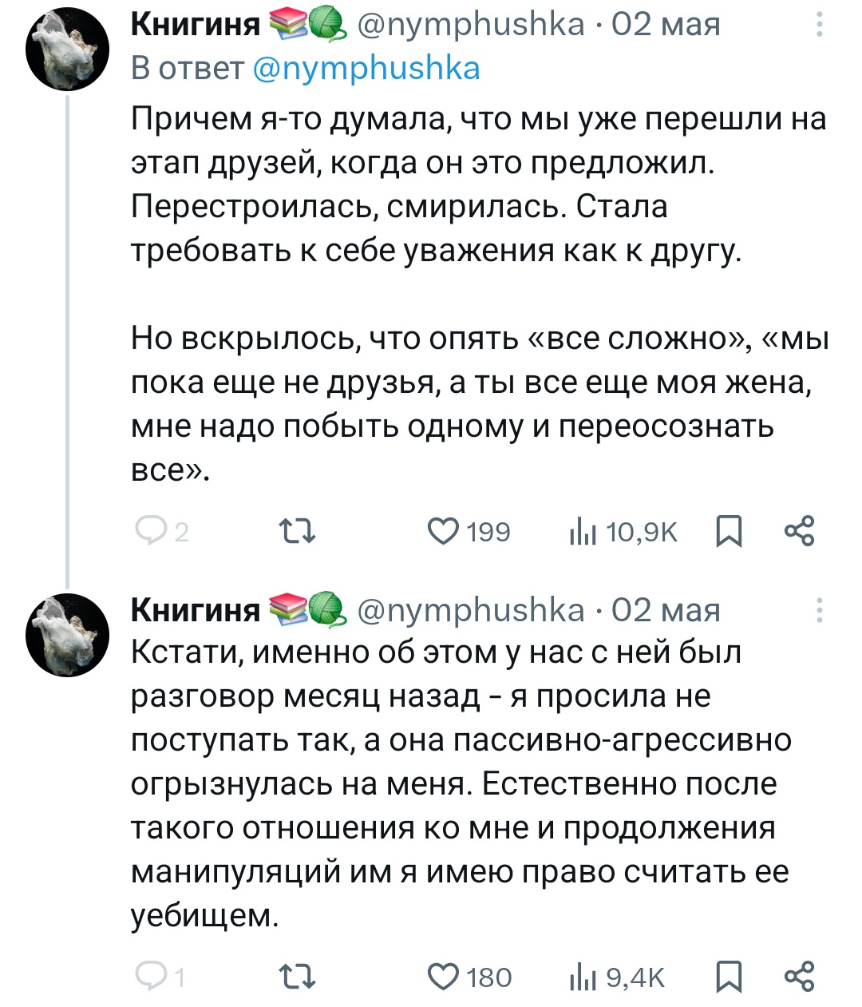Open more options menu of second tweet

(x=820, y=610)
